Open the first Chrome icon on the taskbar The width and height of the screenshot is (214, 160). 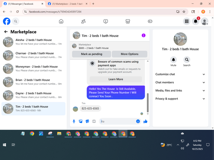(x=32, y=134)
